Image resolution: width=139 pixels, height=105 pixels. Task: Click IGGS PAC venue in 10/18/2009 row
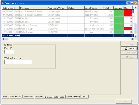(x=57, y=25)
